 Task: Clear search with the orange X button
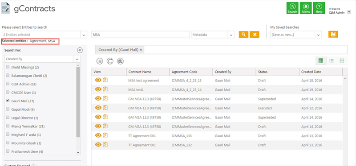click(x=255, y=35)
